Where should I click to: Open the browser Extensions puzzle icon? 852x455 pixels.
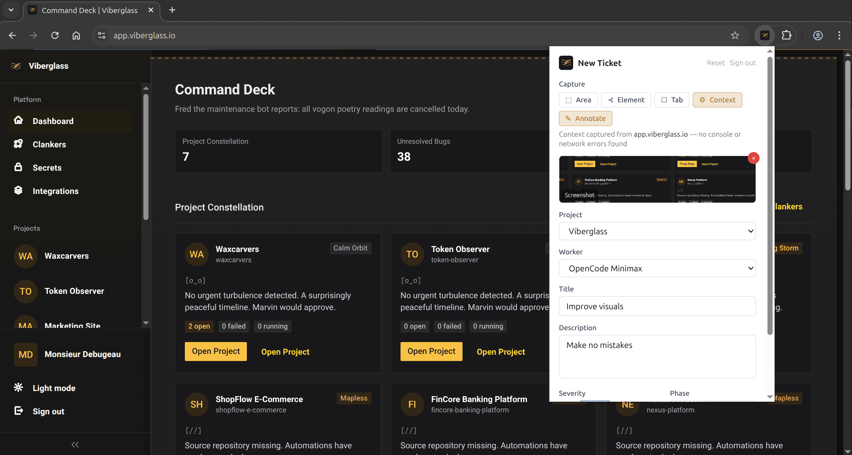click(x=786, y=36)
